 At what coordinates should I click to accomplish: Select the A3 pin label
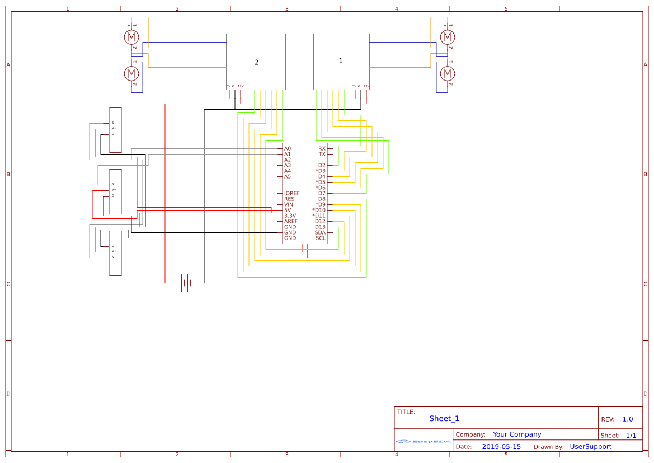[288, 165]
